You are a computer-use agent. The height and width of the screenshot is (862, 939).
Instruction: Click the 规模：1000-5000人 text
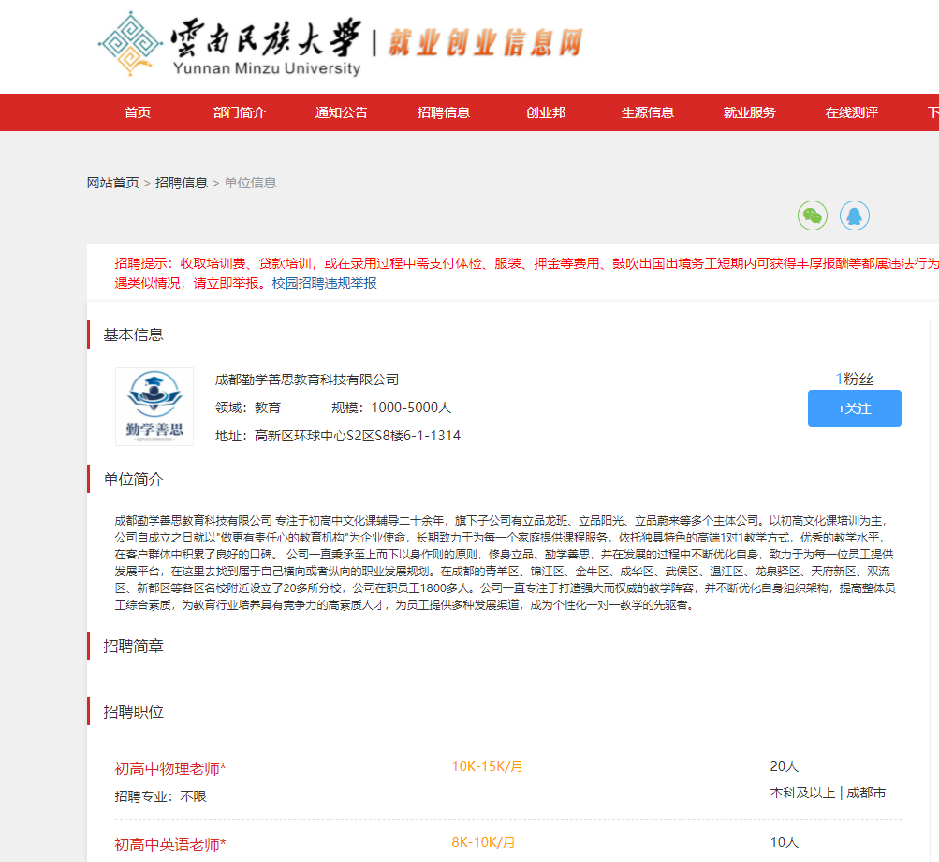[x=391, y=409]
